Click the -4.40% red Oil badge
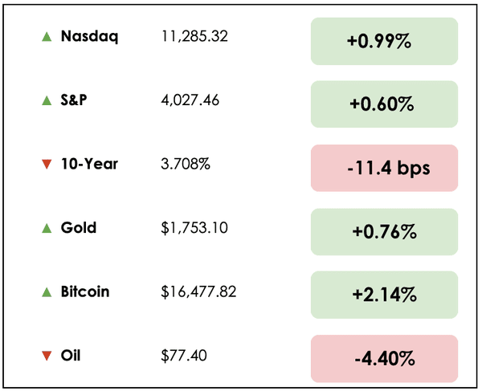The image size is (482, 391). tap(384, 358)
